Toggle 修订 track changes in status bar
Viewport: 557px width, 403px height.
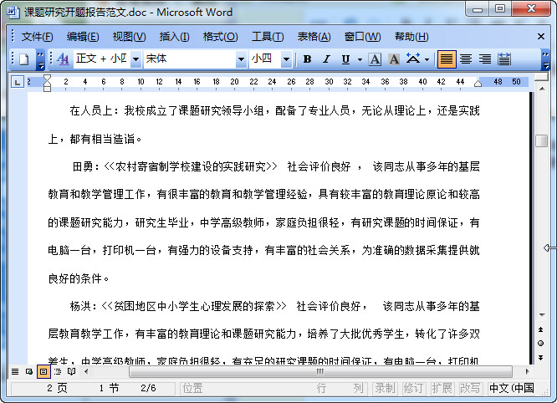click(x=413, y=388)
